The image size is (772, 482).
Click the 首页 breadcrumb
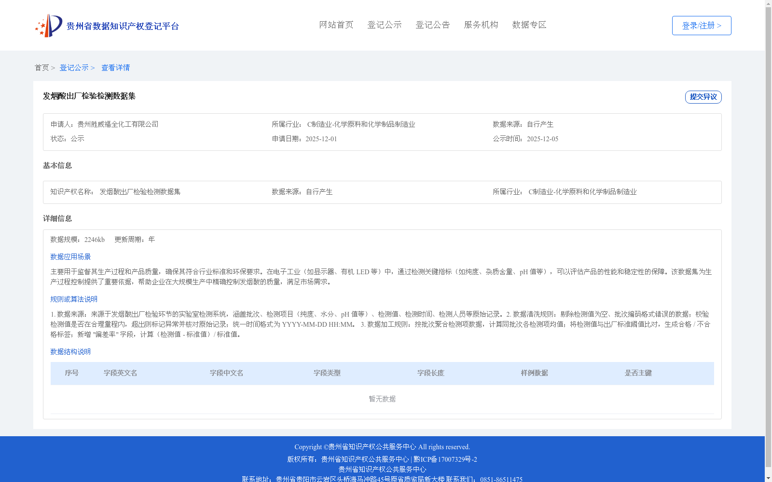click(41, 67)
